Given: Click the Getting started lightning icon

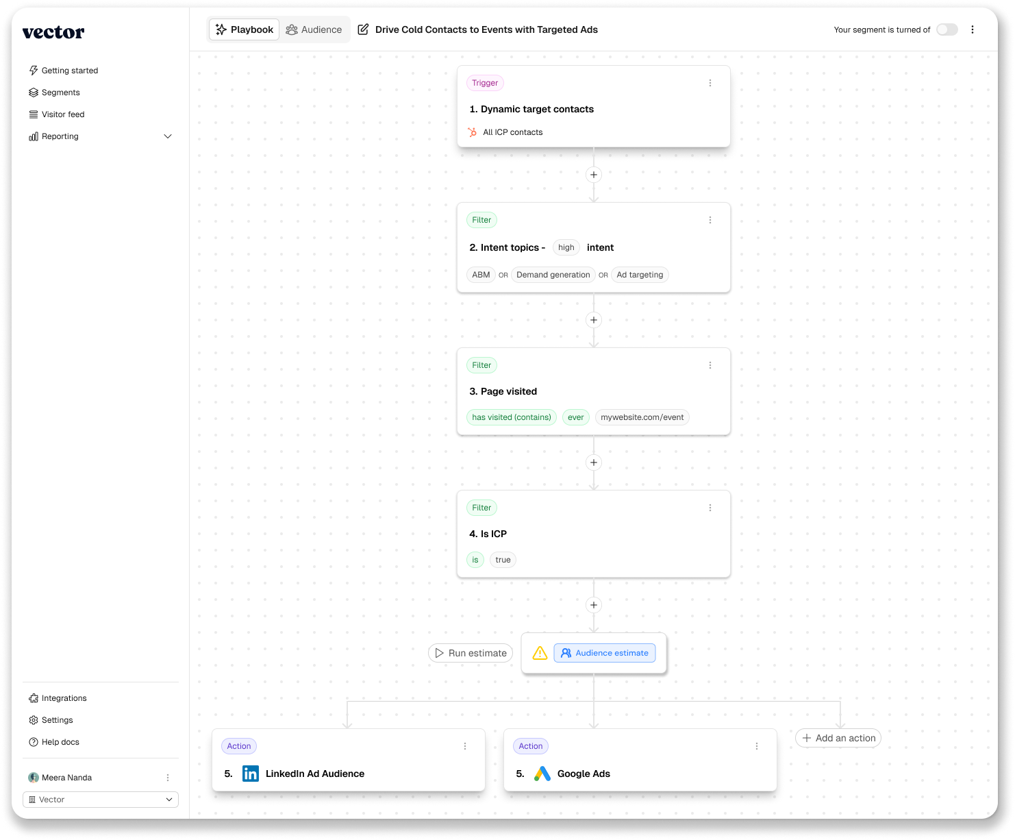Looking at the screenshot, I should tap(34, 71).
